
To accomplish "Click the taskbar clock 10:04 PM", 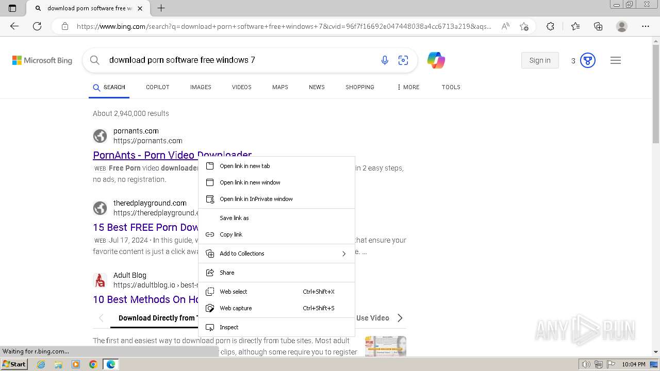I will [x=633, y=364].
